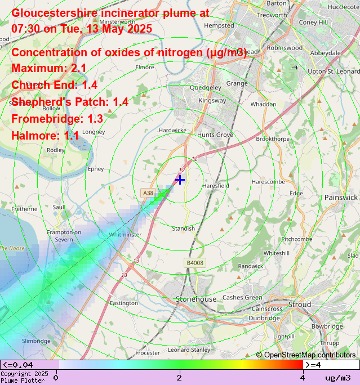Click the 'Randwick' village label
Screen dimensions: 360x385
tap(250, 266)
